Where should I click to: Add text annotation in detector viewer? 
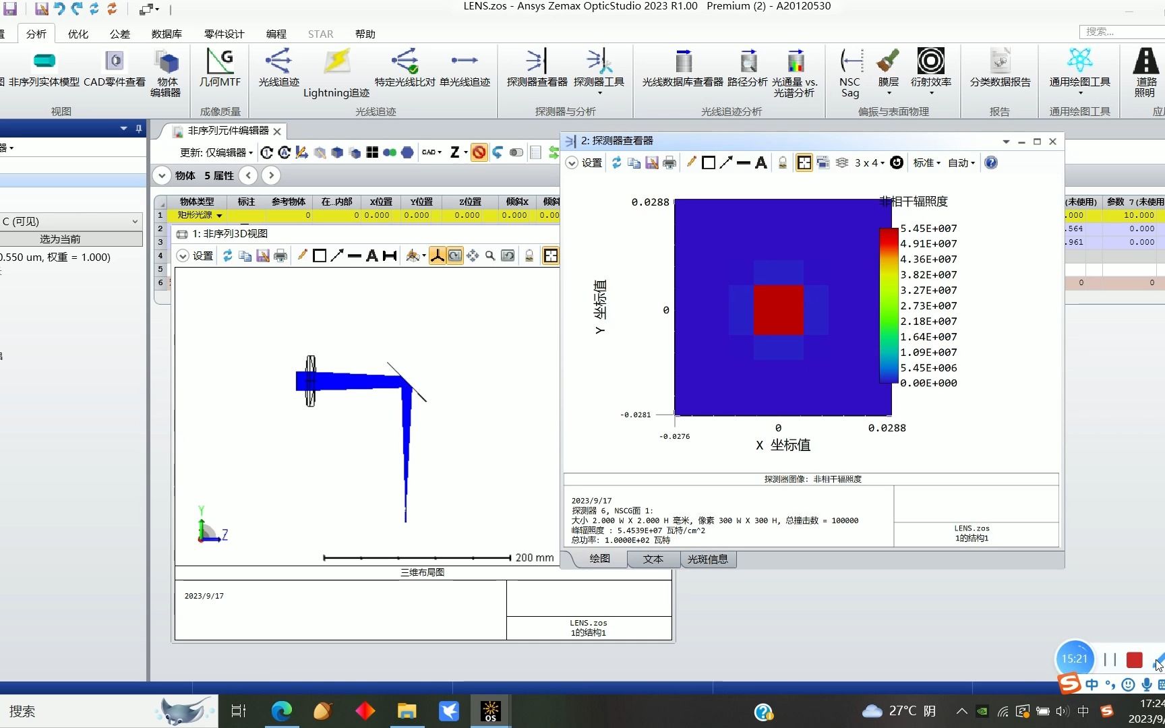[x=761, y=162]
